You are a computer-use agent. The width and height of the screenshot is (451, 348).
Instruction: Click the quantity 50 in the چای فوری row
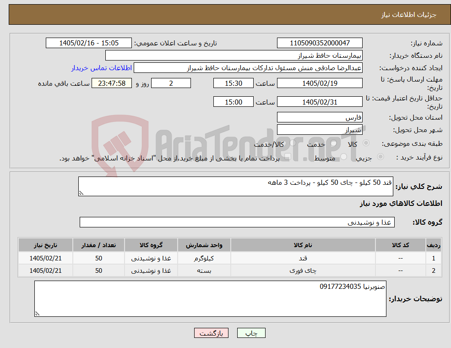[98, 271]
